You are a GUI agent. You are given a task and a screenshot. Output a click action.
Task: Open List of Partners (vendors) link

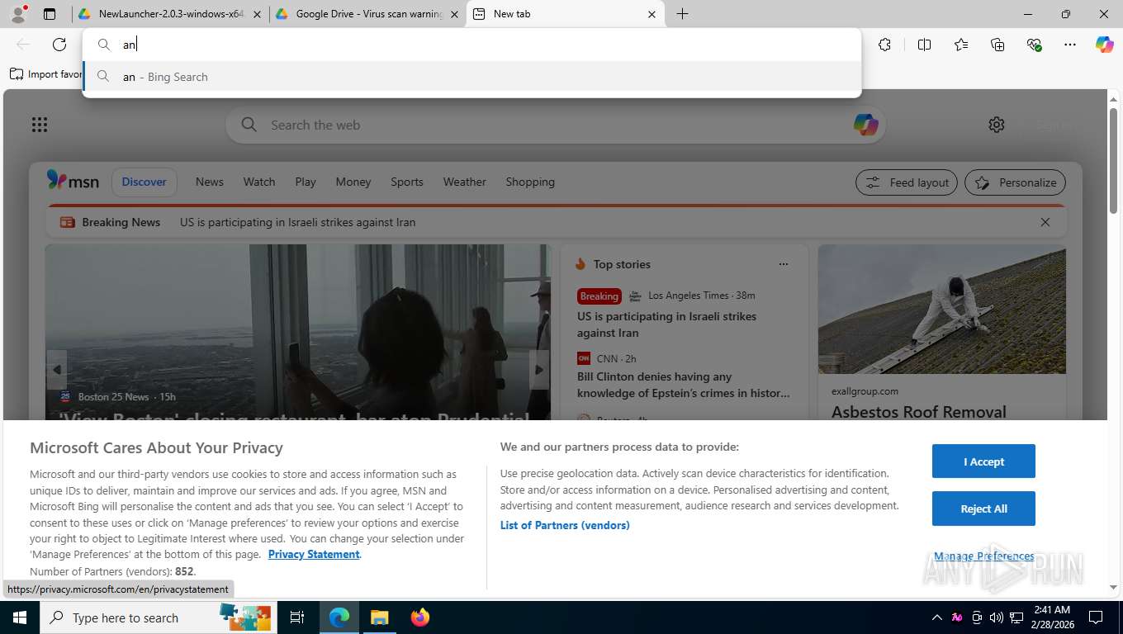565,525
